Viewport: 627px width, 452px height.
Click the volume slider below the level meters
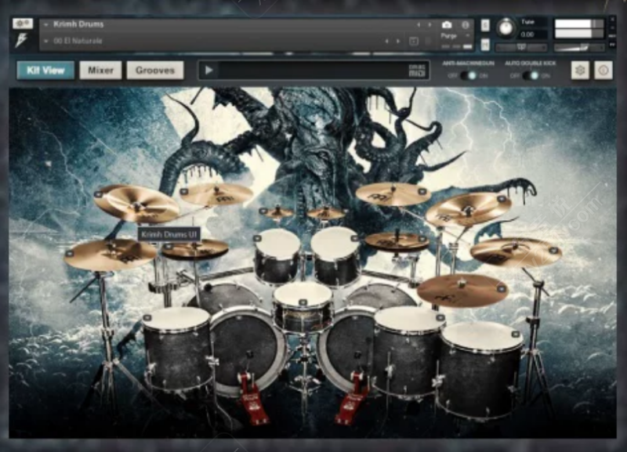(x=579, y=48)
